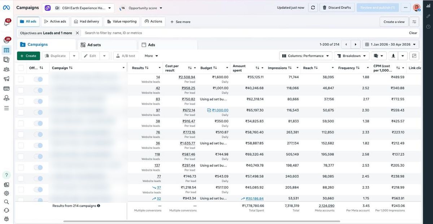Click the Help question mark icon
The width and height of the screenshot is (433, 224).
[6, 175]
